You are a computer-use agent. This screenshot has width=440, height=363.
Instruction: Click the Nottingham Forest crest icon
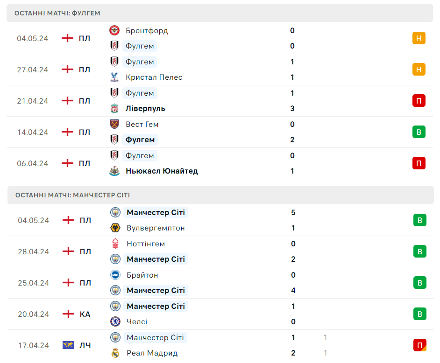pyautogui.click(x=115, y=244)
